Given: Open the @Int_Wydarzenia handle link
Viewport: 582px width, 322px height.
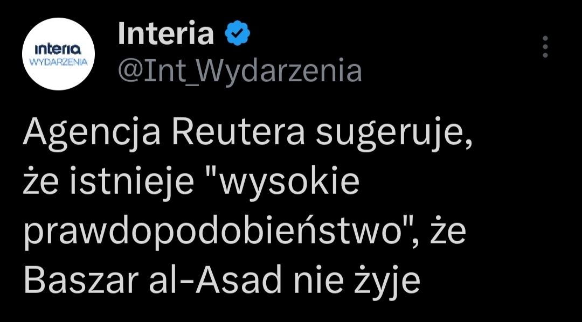Looking at the screenshot, I should pos(239,71).
